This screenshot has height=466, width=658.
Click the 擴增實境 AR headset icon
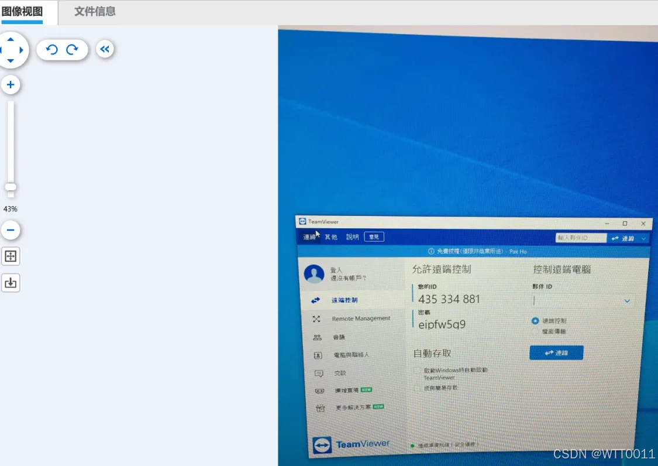pos(319,391)
